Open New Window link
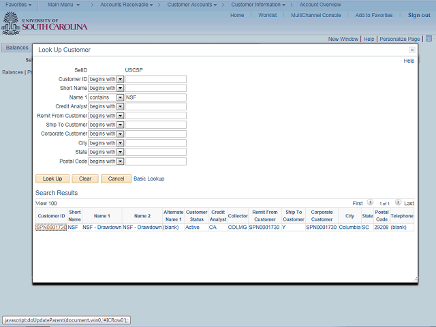 [343, 40]
